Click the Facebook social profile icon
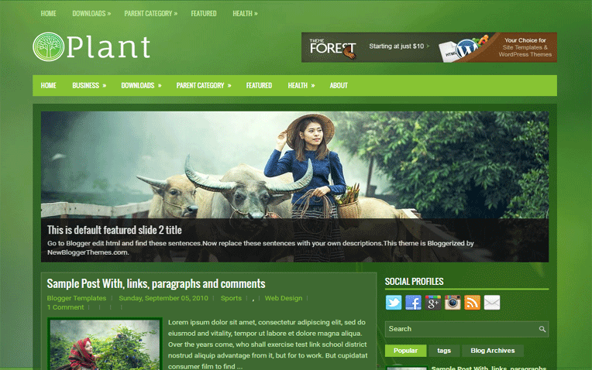Viewport: 592px width, 370px height. 414,303
